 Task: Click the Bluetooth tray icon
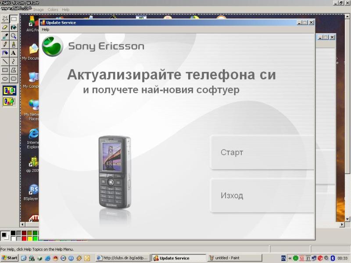pos(333,258)
